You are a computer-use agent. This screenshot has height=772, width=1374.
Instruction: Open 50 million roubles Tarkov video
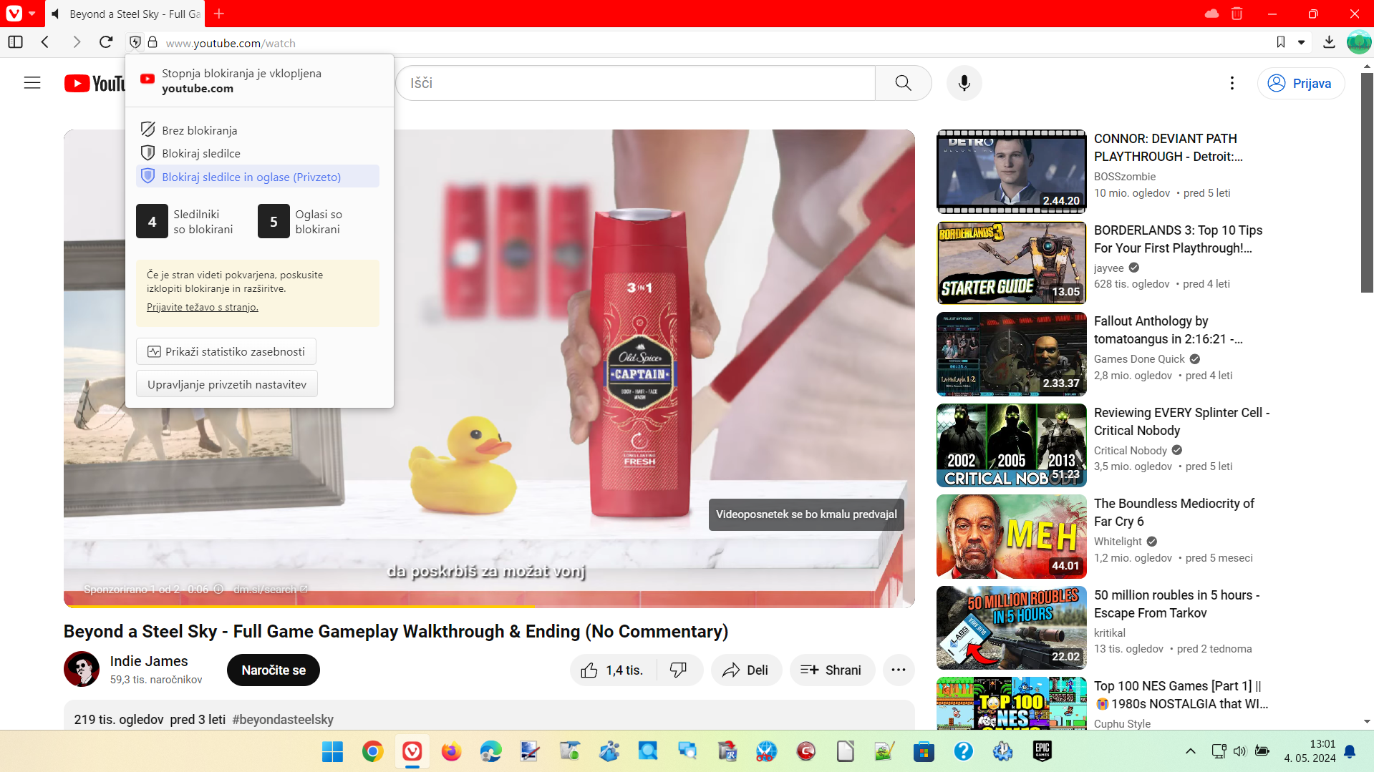(x=1176, y=604)
